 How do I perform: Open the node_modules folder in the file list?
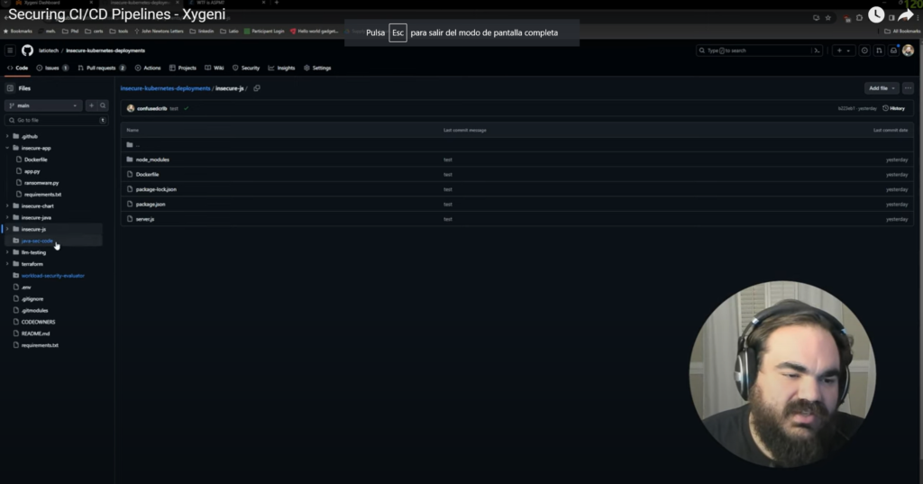[x=152, y=160]
